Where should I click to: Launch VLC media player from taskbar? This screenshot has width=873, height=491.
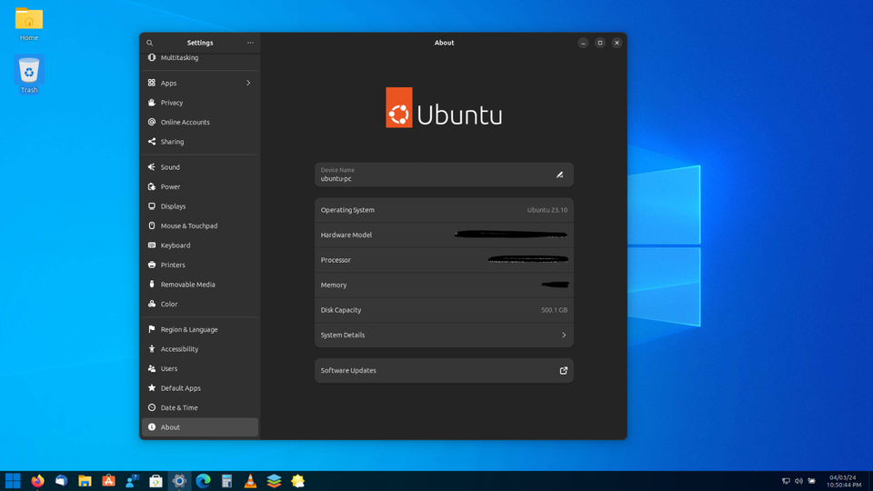click(251, 480)
